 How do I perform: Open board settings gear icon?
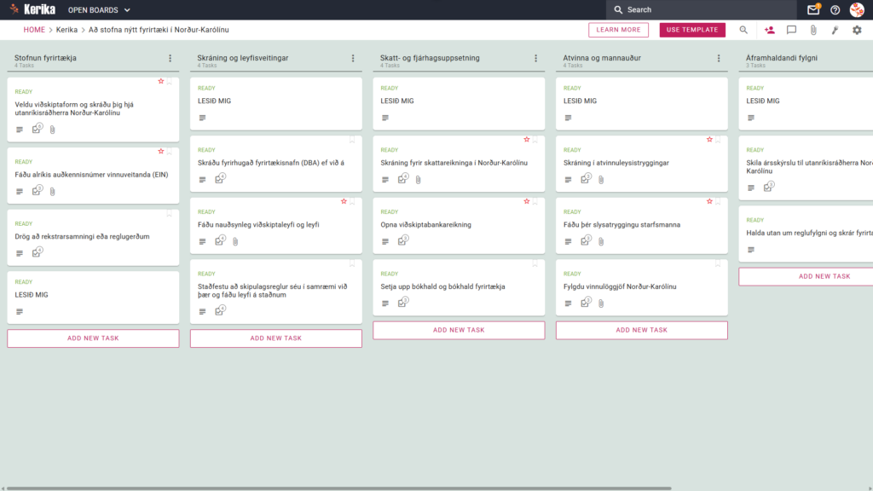[x=857, y=30]
